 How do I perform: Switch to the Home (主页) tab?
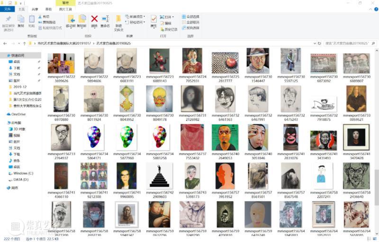22,9
